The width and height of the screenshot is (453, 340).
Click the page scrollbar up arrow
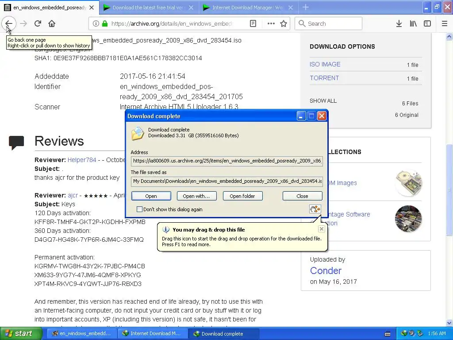coord(449,36)
